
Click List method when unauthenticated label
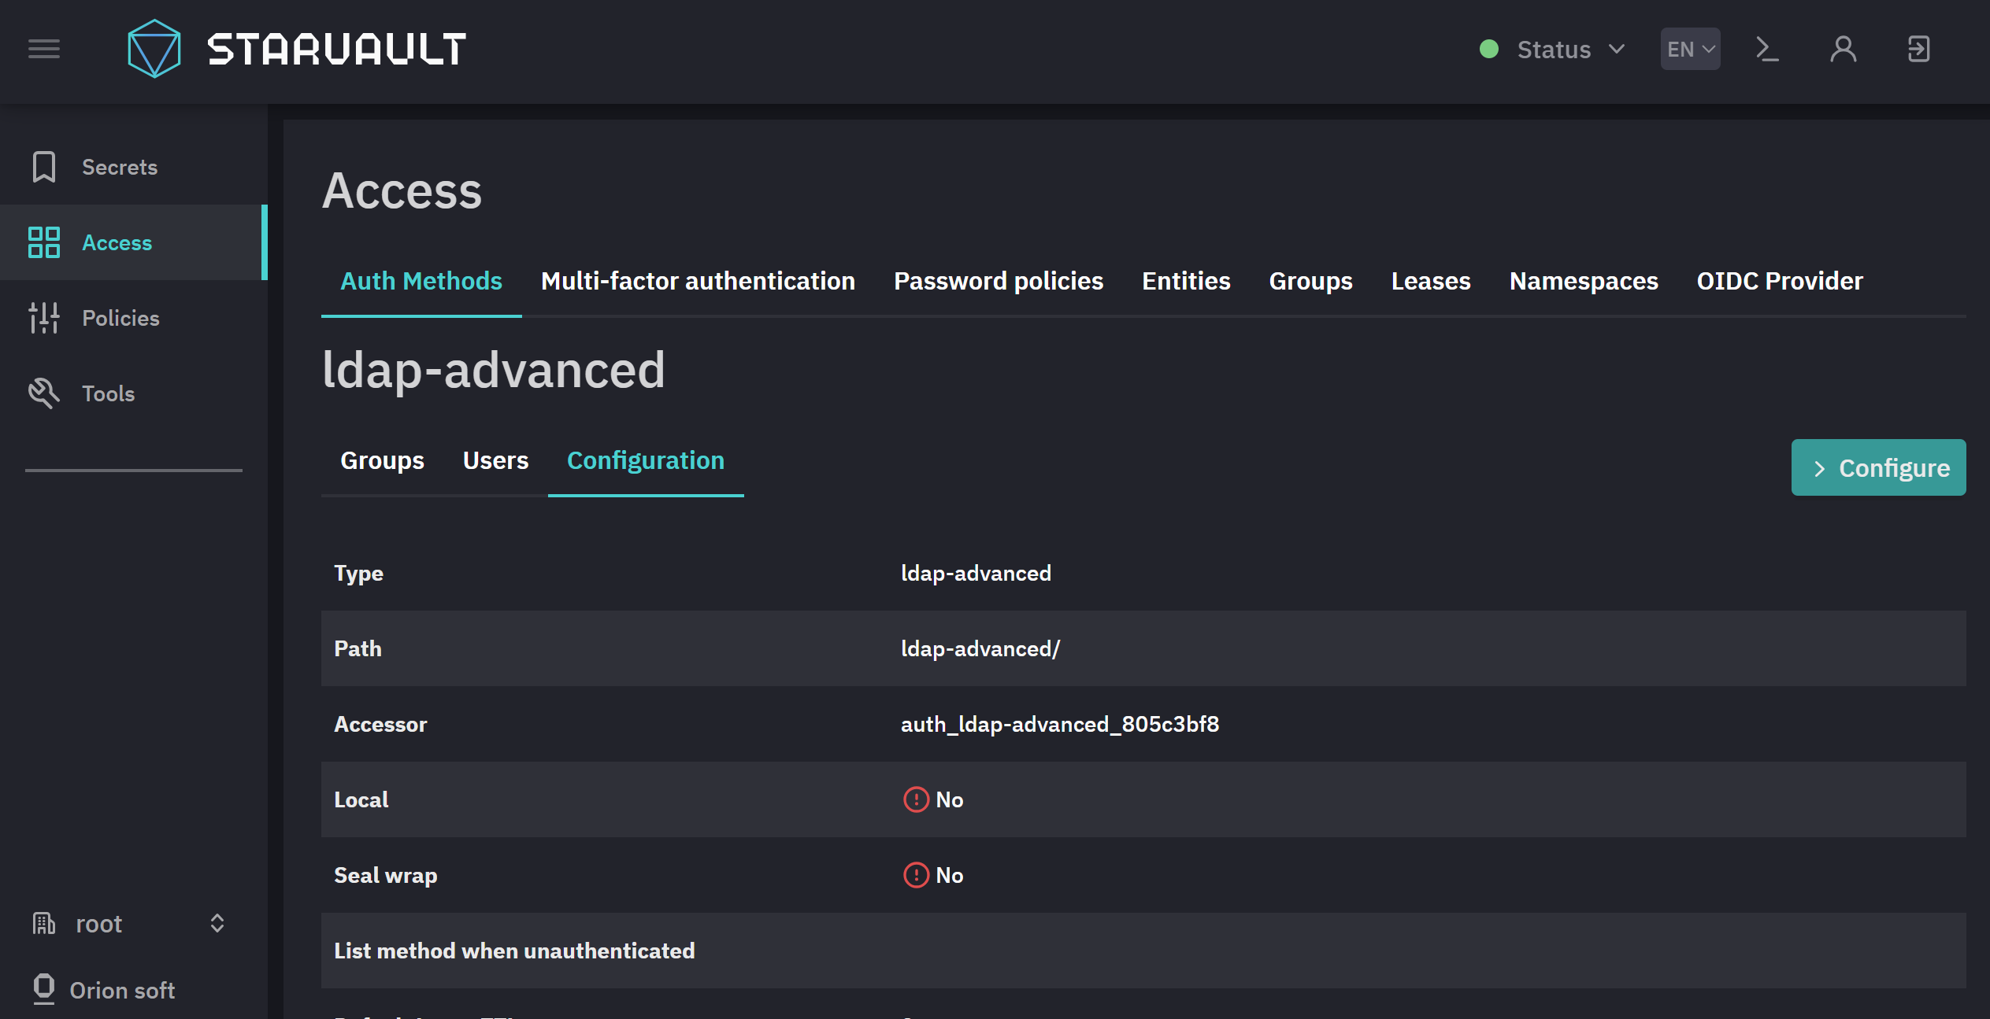point(514,951)
